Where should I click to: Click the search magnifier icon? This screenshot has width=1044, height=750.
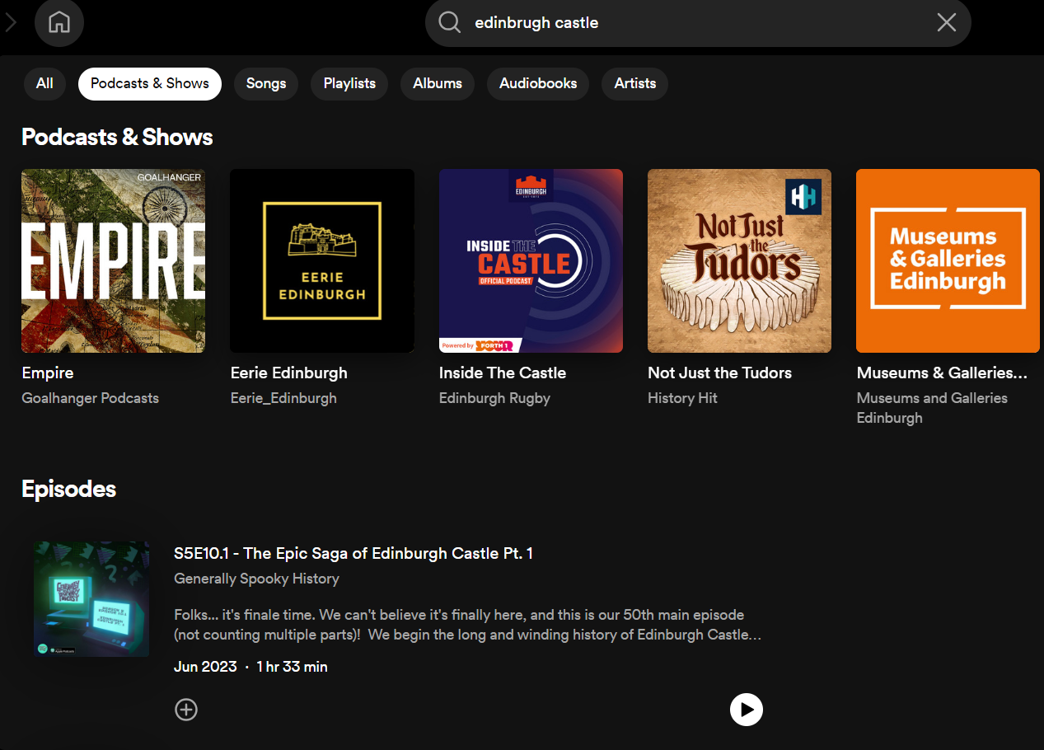tap(450, 22)
